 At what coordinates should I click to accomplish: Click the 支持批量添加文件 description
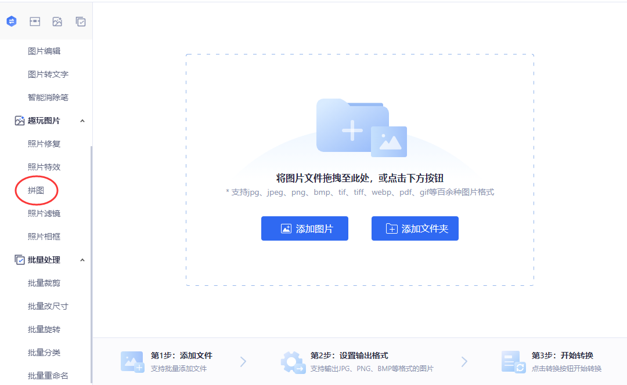[179, 369]
